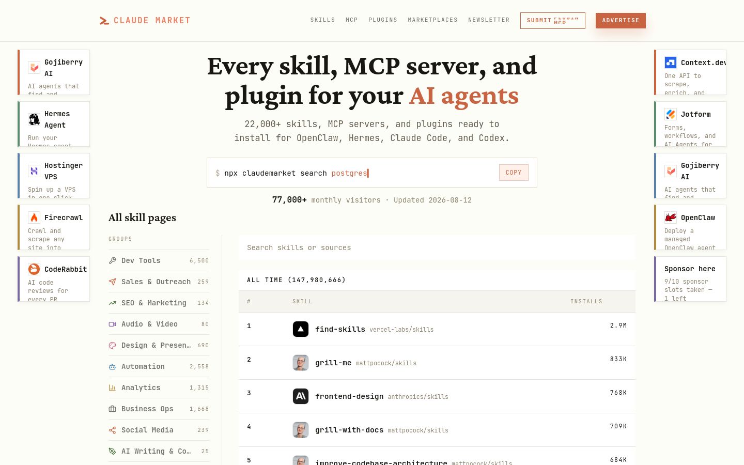
Task: Click the Advertise button
Action: click(621, 21)
